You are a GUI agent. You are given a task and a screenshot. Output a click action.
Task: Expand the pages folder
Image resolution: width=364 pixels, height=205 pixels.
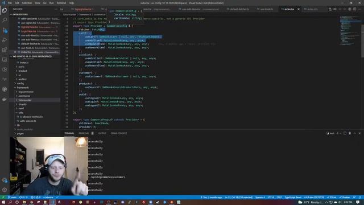pyautogui.click(x=20, y=134)
